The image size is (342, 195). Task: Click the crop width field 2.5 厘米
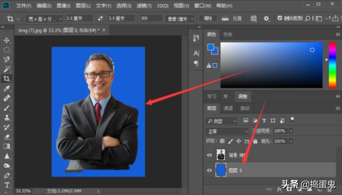[79, 19]
